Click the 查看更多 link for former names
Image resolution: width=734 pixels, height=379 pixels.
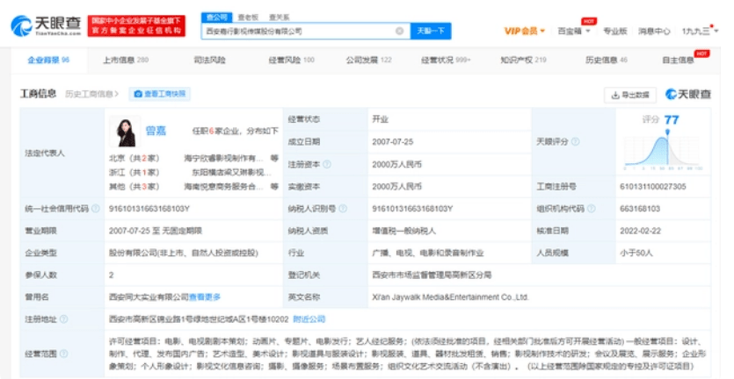205,297
